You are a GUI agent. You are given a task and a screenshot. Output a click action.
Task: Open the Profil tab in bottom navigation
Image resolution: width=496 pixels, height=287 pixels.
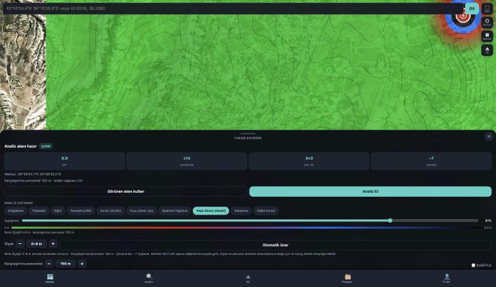tap(446, 279)
